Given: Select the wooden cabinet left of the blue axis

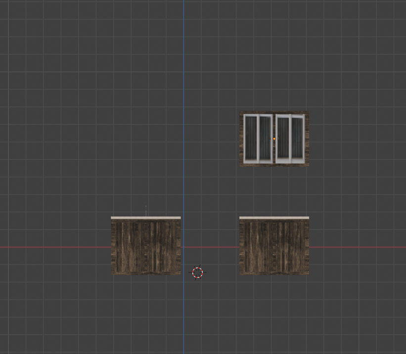Looking at the screenshot, I should pyautogui.click(x=146, y=246).
